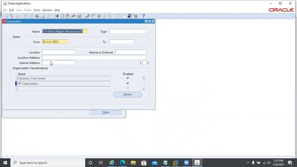Screen dimensions: 297x167
Task: Click the Clear Record eraser toolbar icon
Action: (73, 16)
